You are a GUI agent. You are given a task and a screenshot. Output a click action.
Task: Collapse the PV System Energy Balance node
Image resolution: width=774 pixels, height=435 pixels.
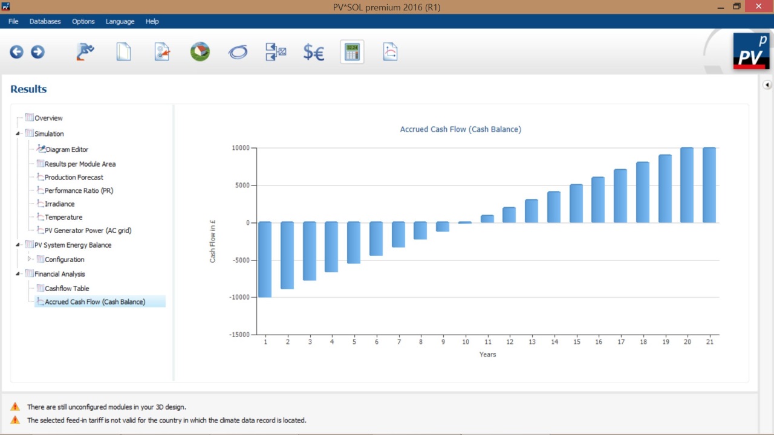click(19, 245)
